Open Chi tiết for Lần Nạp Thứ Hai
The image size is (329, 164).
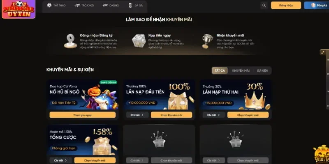click(x=213, y=115)
